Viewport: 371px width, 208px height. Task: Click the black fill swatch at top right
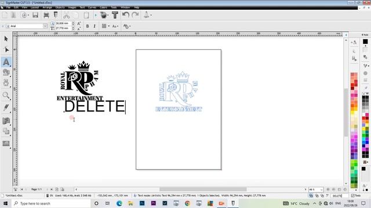(x=365, y=42)
